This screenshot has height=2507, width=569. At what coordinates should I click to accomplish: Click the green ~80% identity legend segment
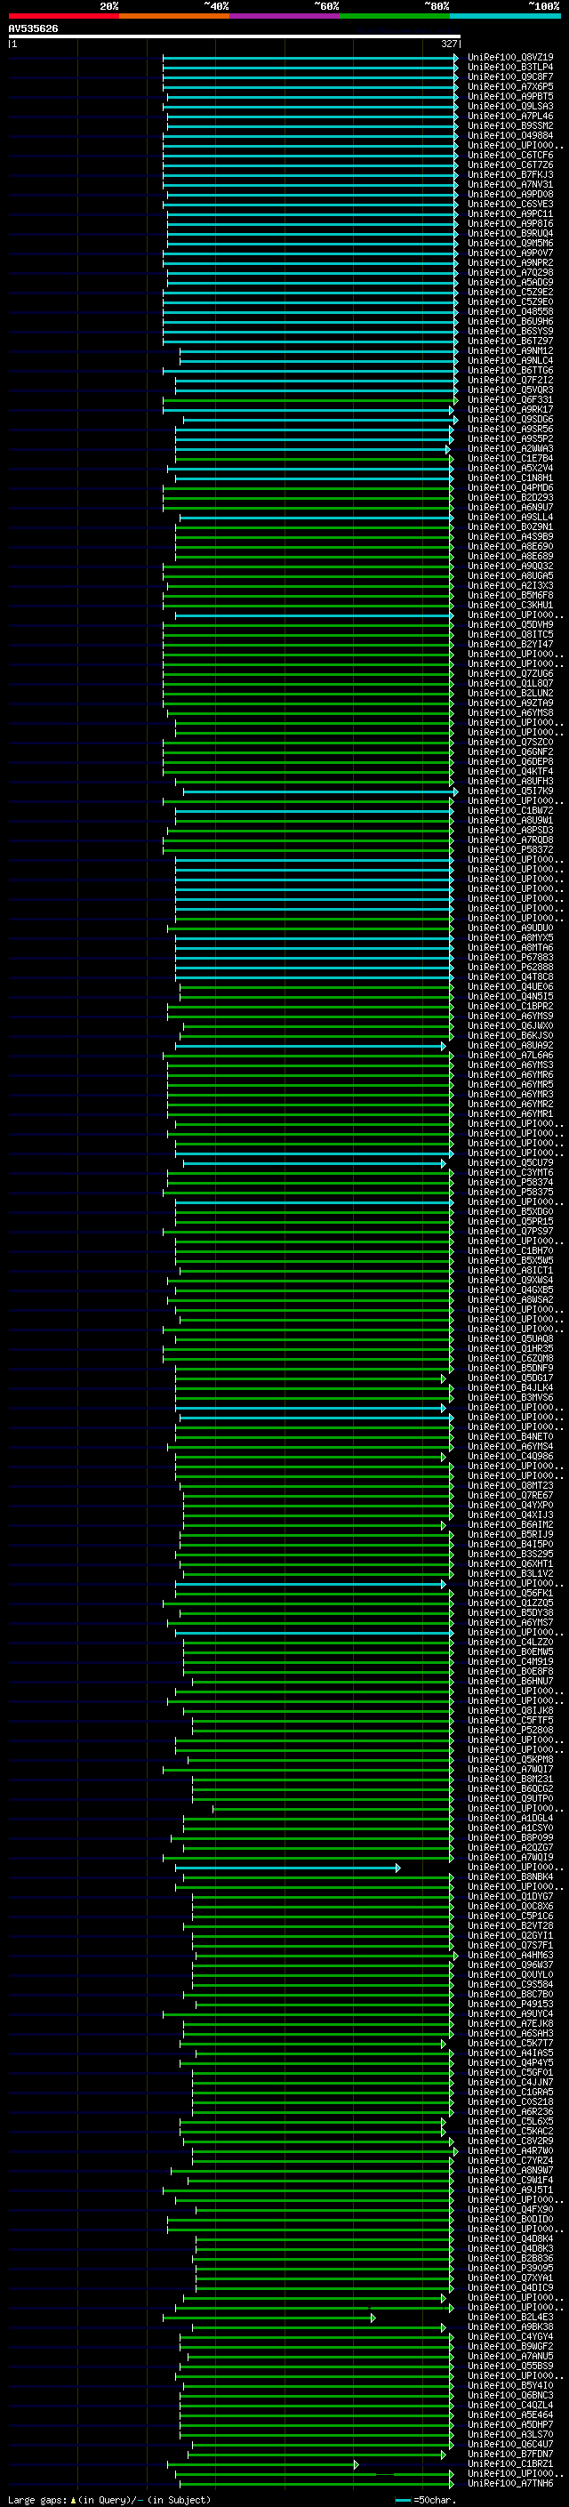pos(395,16)
